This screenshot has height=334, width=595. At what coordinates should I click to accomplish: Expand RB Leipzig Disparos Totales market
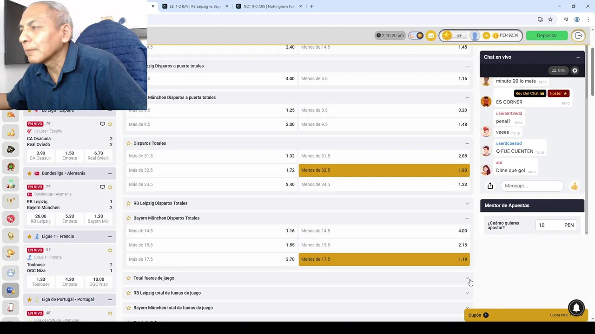(x=467, y=203)
